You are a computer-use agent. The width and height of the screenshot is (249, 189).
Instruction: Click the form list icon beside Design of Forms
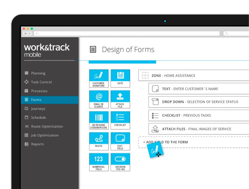point(93,49)
